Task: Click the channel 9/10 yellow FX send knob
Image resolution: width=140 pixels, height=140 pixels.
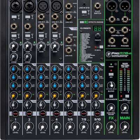Action: click(96, 96)
